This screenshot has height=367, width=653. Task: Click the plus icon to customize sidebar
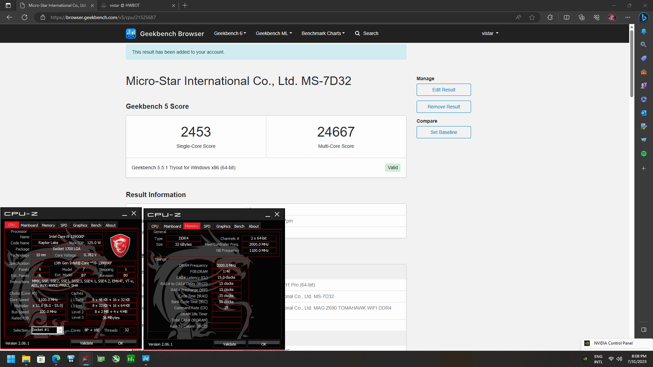[643, 169]
